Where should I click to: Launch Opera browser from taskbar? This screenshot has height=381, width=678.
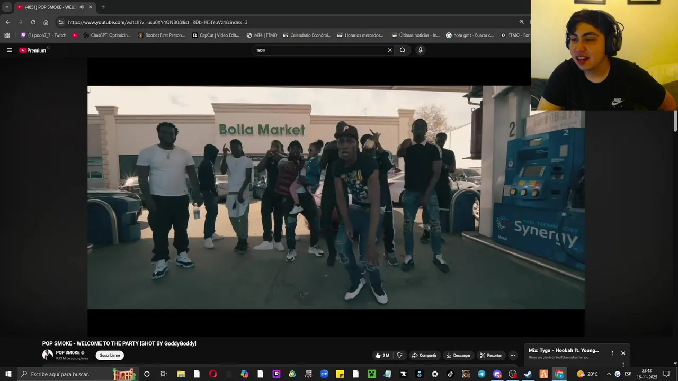point(213,374)
